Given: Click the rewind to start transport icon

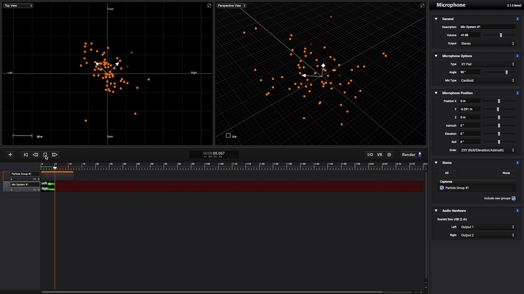Looking at the screenshot, I should click(26, 154).
